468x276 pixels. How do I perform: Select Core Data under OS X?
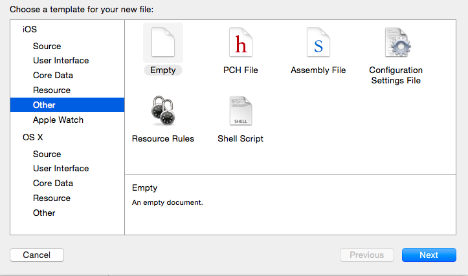(53, 184)
